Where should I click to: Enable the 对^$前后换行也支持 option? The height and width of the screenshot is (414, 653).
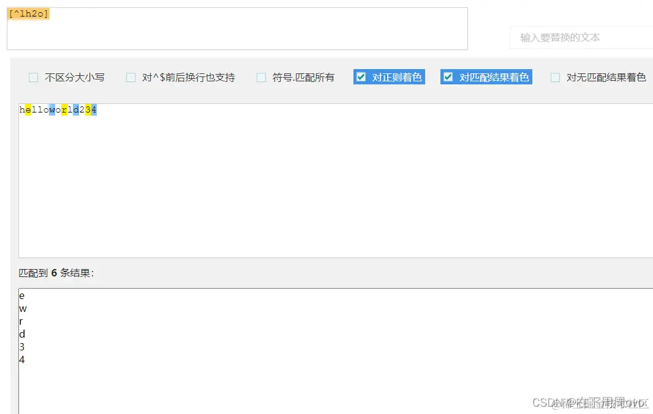(131, 77)
